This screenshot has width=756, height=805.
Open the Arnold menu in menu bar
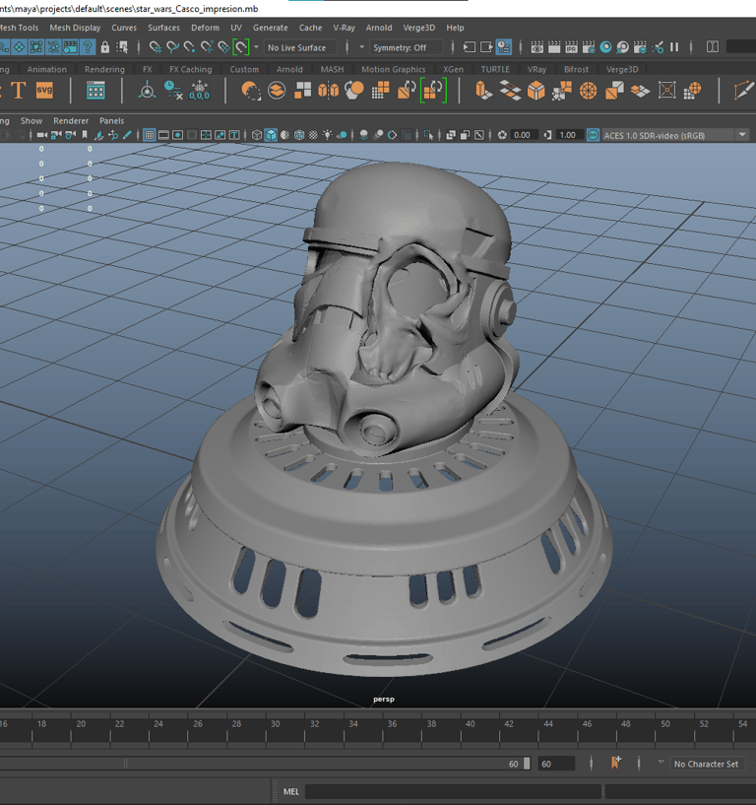coord(379,28)
